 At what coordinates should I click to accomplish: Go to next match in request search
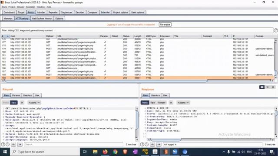coord(20,144)
